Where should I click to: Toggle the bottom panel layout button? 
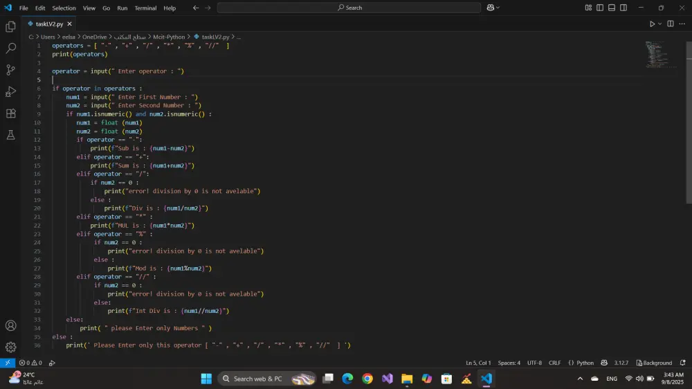[612, 8]
